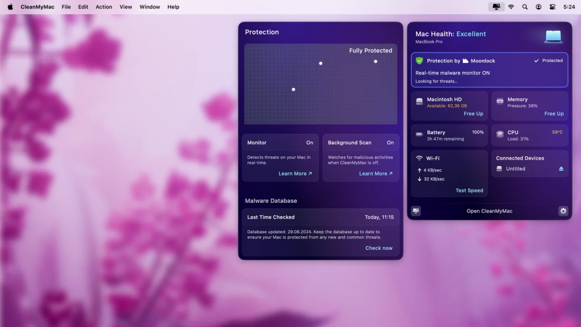Click Check now for malware database
The image size is (581, 327).
pos(378,248)
